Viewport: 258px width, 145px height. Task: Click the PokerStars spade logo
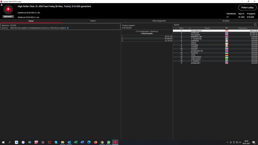8,10
